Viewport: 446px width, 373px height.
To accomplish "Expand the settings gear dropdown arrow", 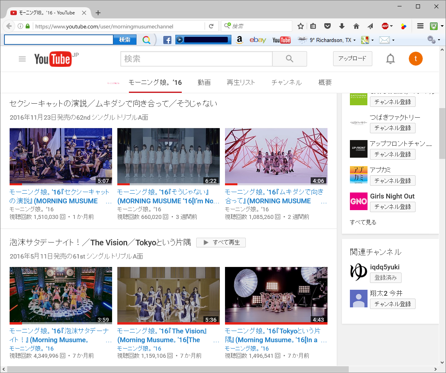I will [439, 40].
